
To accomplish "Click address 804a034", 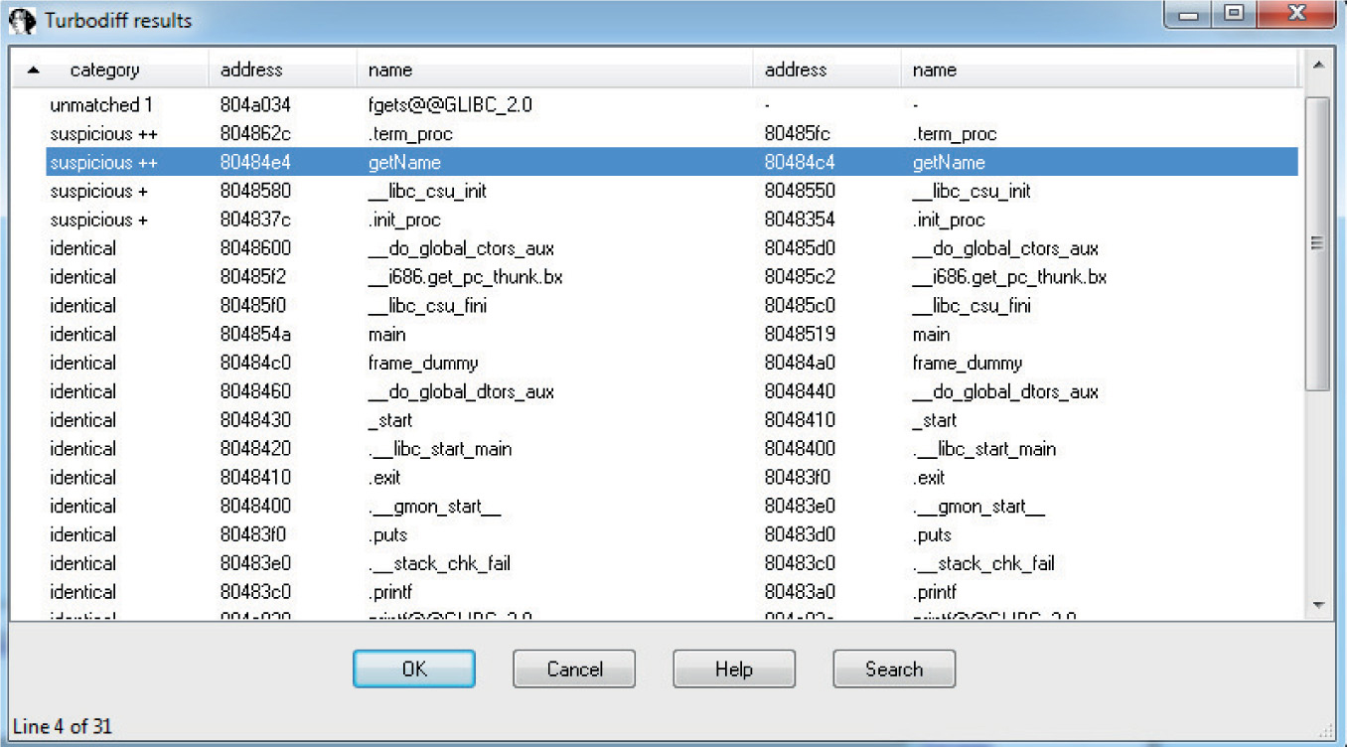I will tap(255, 104).
